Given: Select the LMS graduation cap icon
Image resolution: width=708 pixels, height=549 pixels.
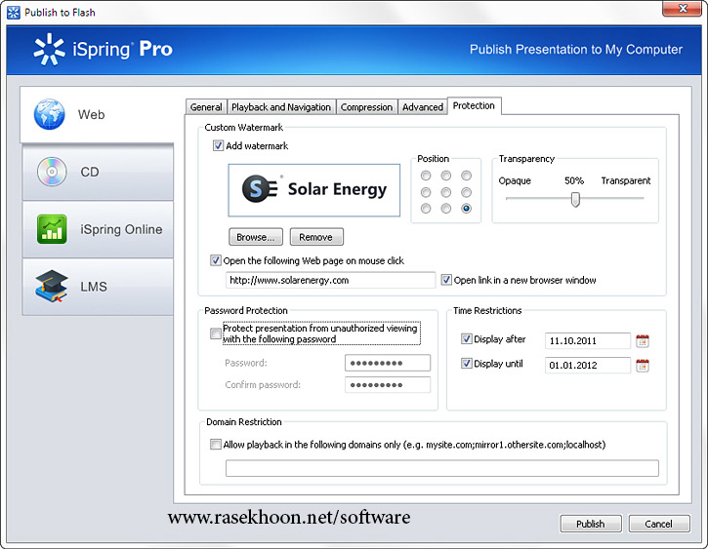Looking at the screenshot, I should click(x=50, y=287).
